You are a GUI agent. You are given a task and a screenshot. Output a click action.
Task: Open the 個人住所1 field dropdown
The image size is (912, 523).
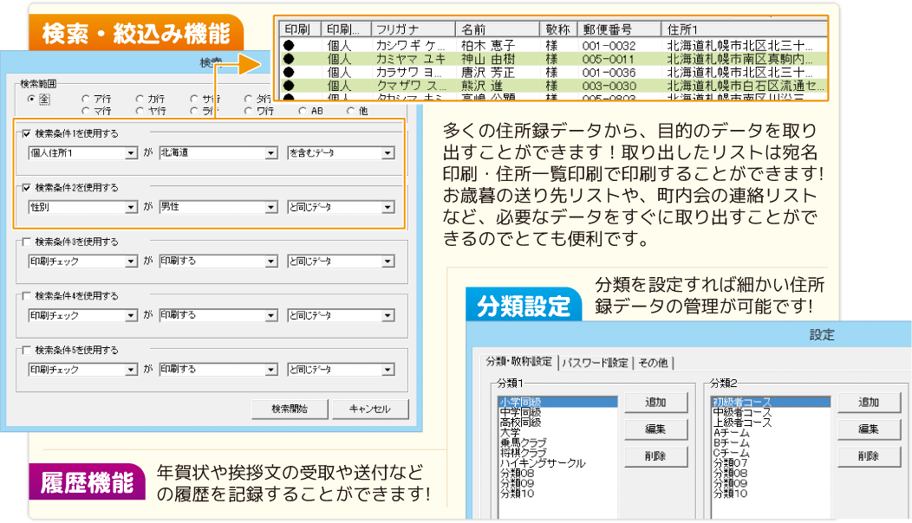click(x=131, y=153)
